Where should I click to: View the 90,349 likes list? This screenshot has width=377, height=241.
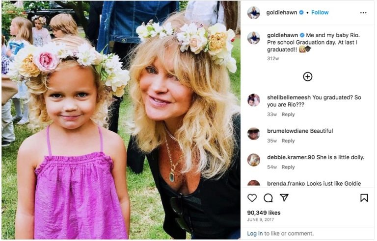pyautogui.click(x=264, y=213)
